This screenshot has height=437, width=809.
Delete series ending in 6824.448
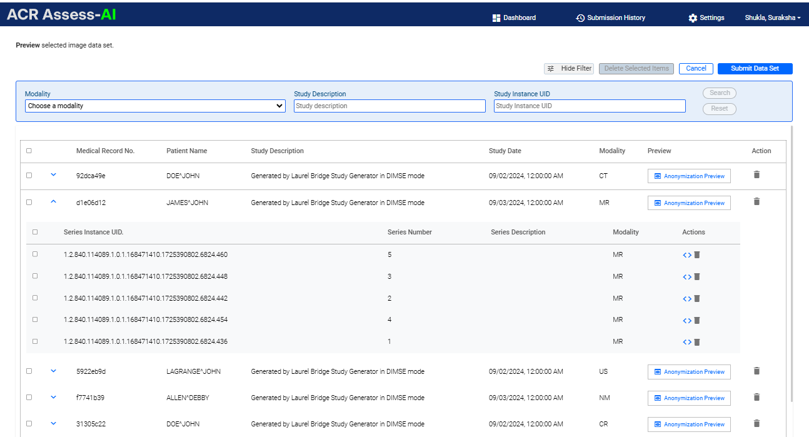click(697, 277)
